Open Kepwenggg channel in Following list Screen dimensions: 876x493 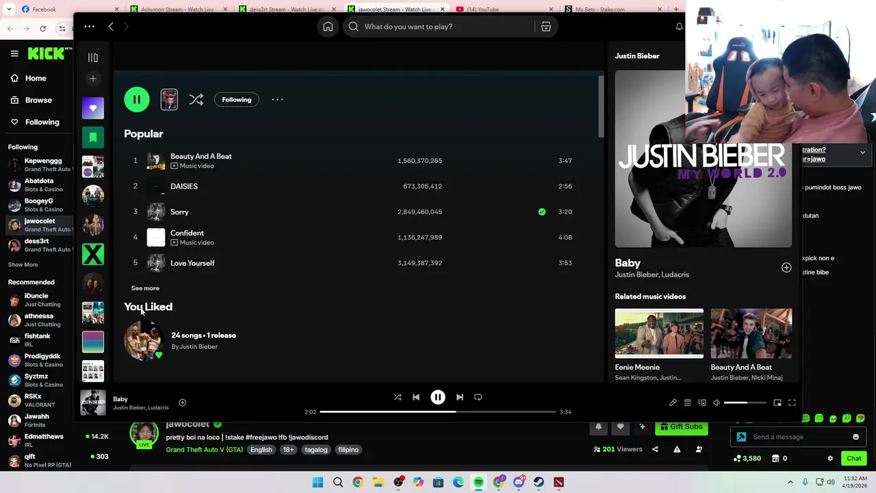click(x=40, y=165)
